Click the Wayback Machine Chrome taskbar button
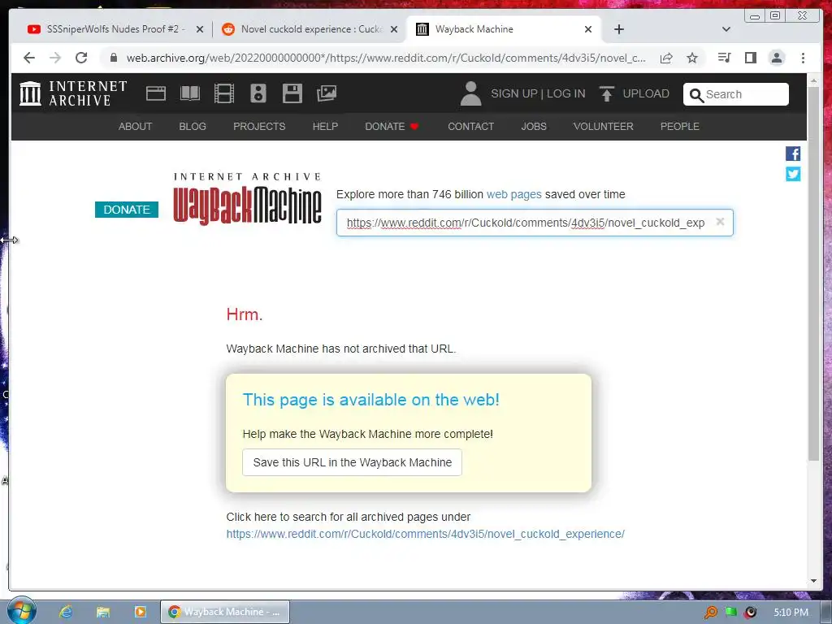This screenshot has height=624, width=832. [225, 612]
